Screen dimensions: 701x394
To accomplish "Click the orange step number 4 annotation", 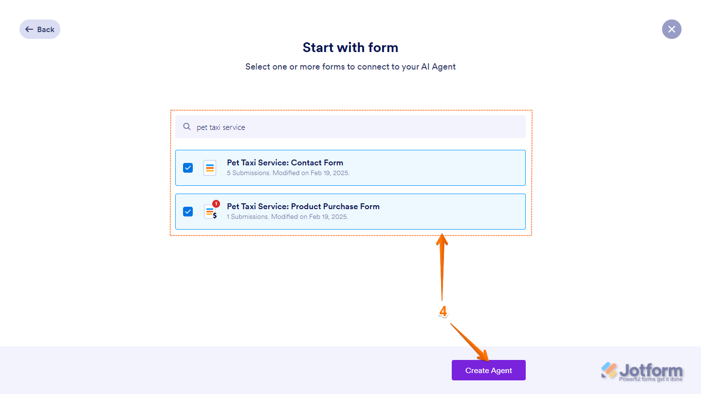I will [x=443, y=312].
